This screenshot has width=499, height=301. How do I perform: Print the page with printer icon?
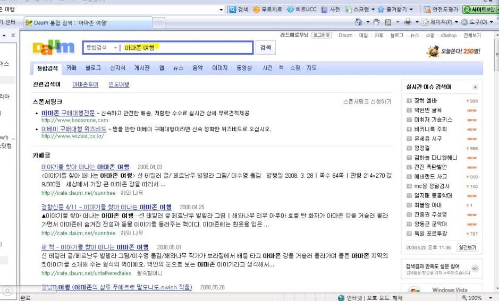point(408,22)
